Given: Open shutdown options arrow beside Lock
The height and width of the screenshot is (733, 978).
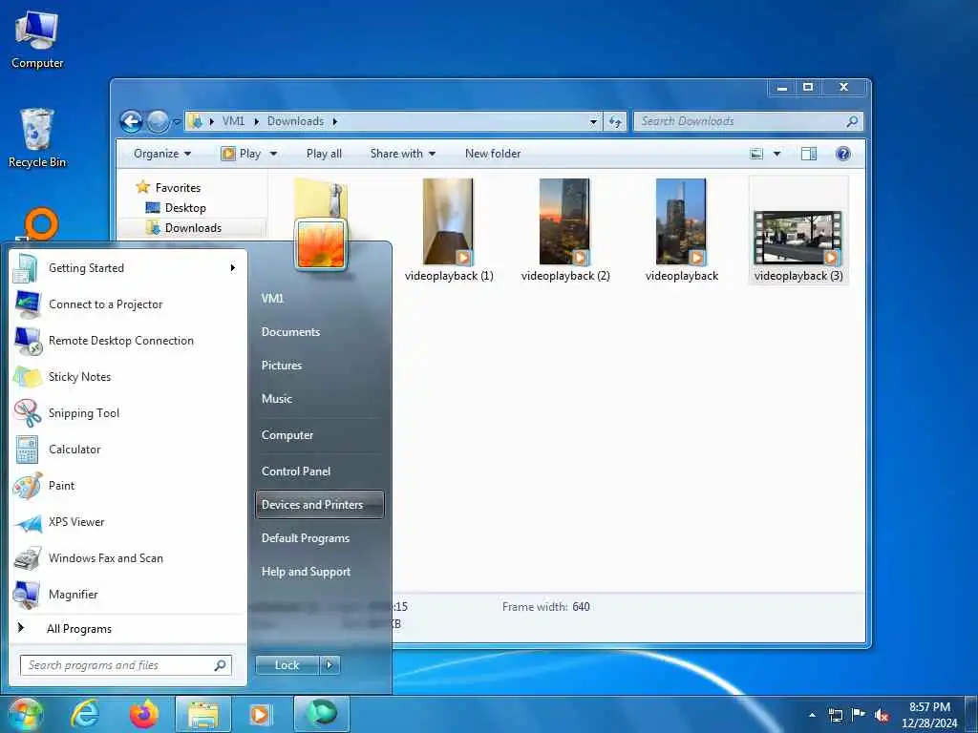Looking at the screenshot, I should point(330,665).
